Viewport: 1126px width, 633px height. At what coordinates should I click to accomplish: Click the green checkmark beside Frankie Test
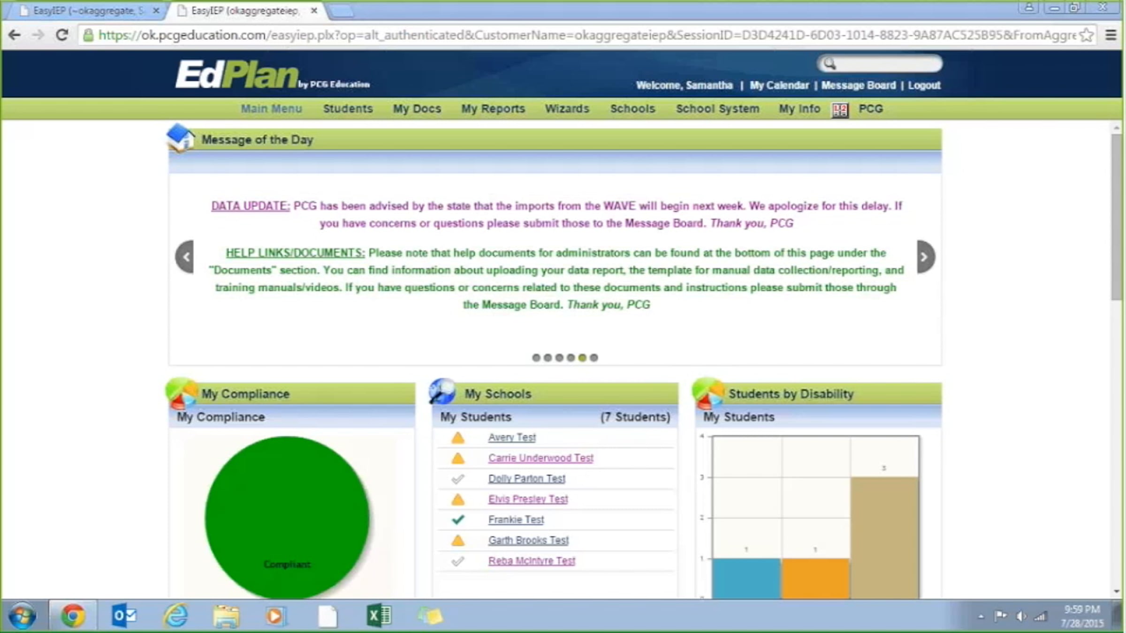(457, 520)
